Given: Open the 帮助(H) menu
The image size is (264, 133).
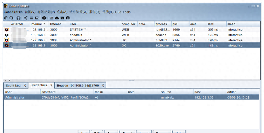Looking at the screenshot, I should tap(108, 12).
